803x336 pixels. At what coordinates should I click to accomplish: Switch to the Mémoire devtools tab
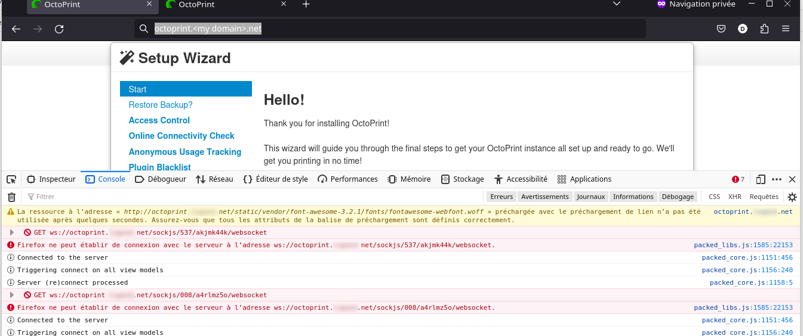tap(409, 179)
